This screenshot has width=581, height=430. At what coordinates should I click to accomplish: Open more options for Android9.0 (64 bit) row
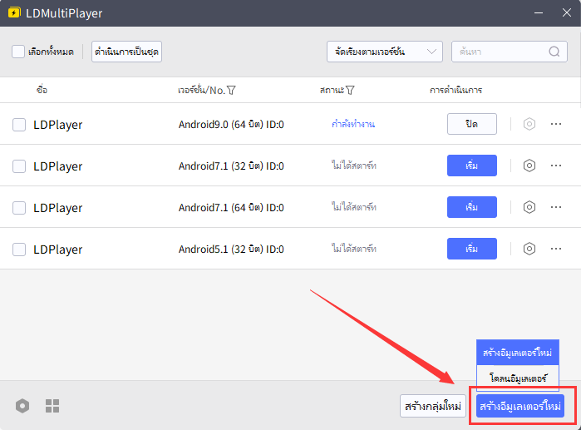pyautogui.click(x=556, y=124)
